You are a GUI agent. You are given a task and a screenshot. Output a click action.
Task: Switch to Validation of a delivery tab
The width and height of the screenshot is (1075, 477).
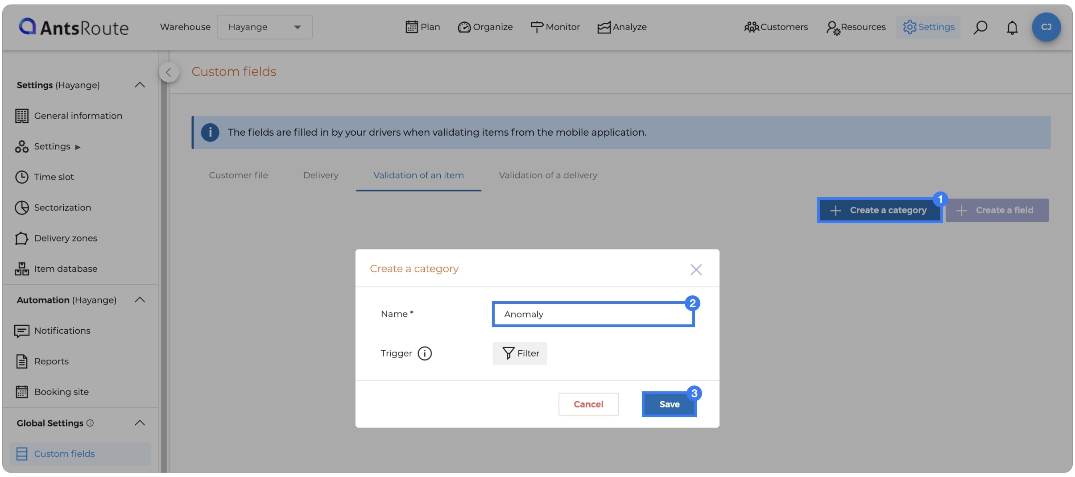(x=548, y=175)
